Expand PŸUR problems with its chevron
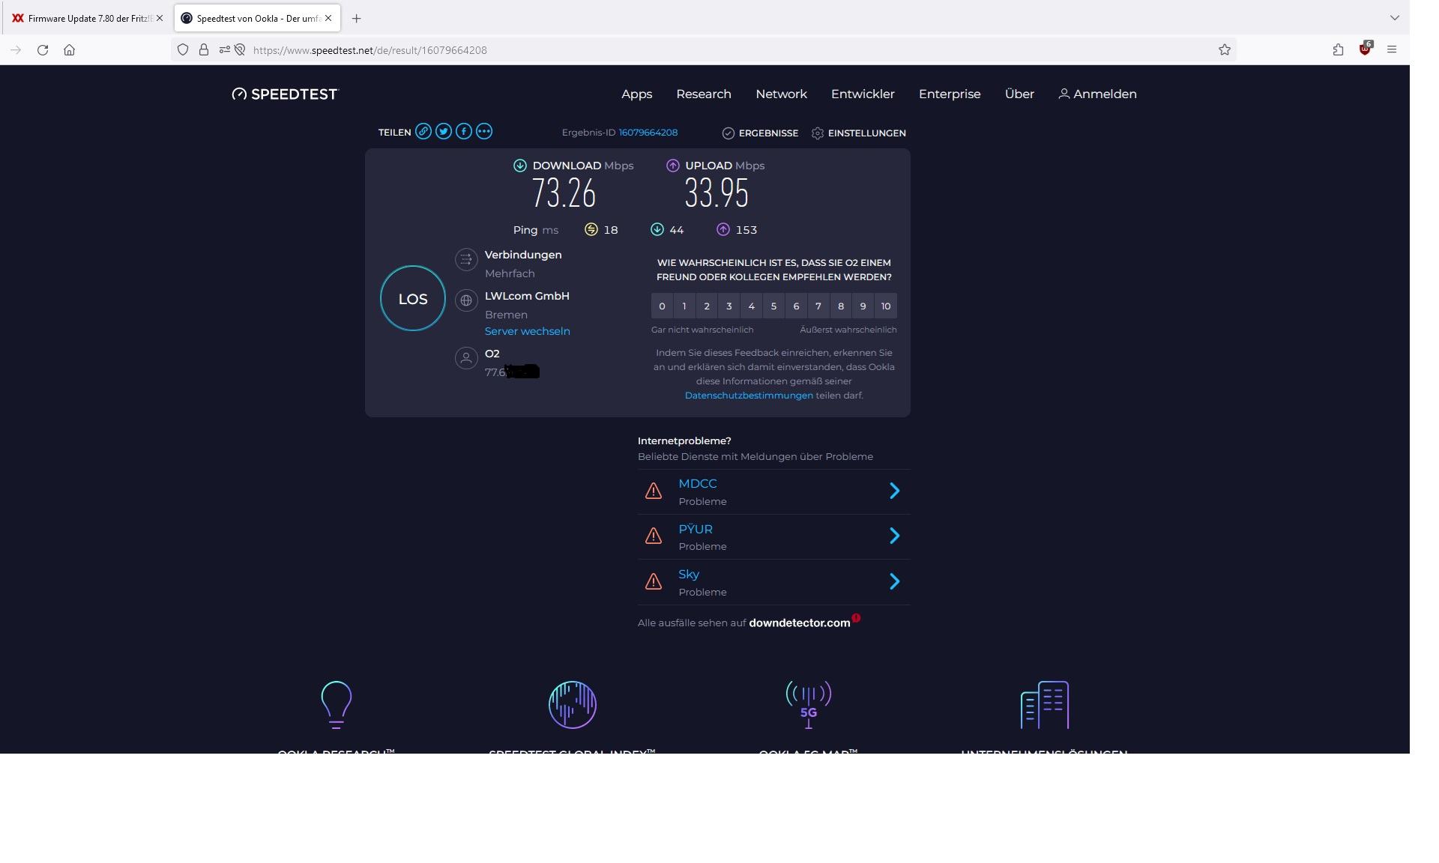The height and width of the screenshot is (863, 1439). tap(894, 536)
